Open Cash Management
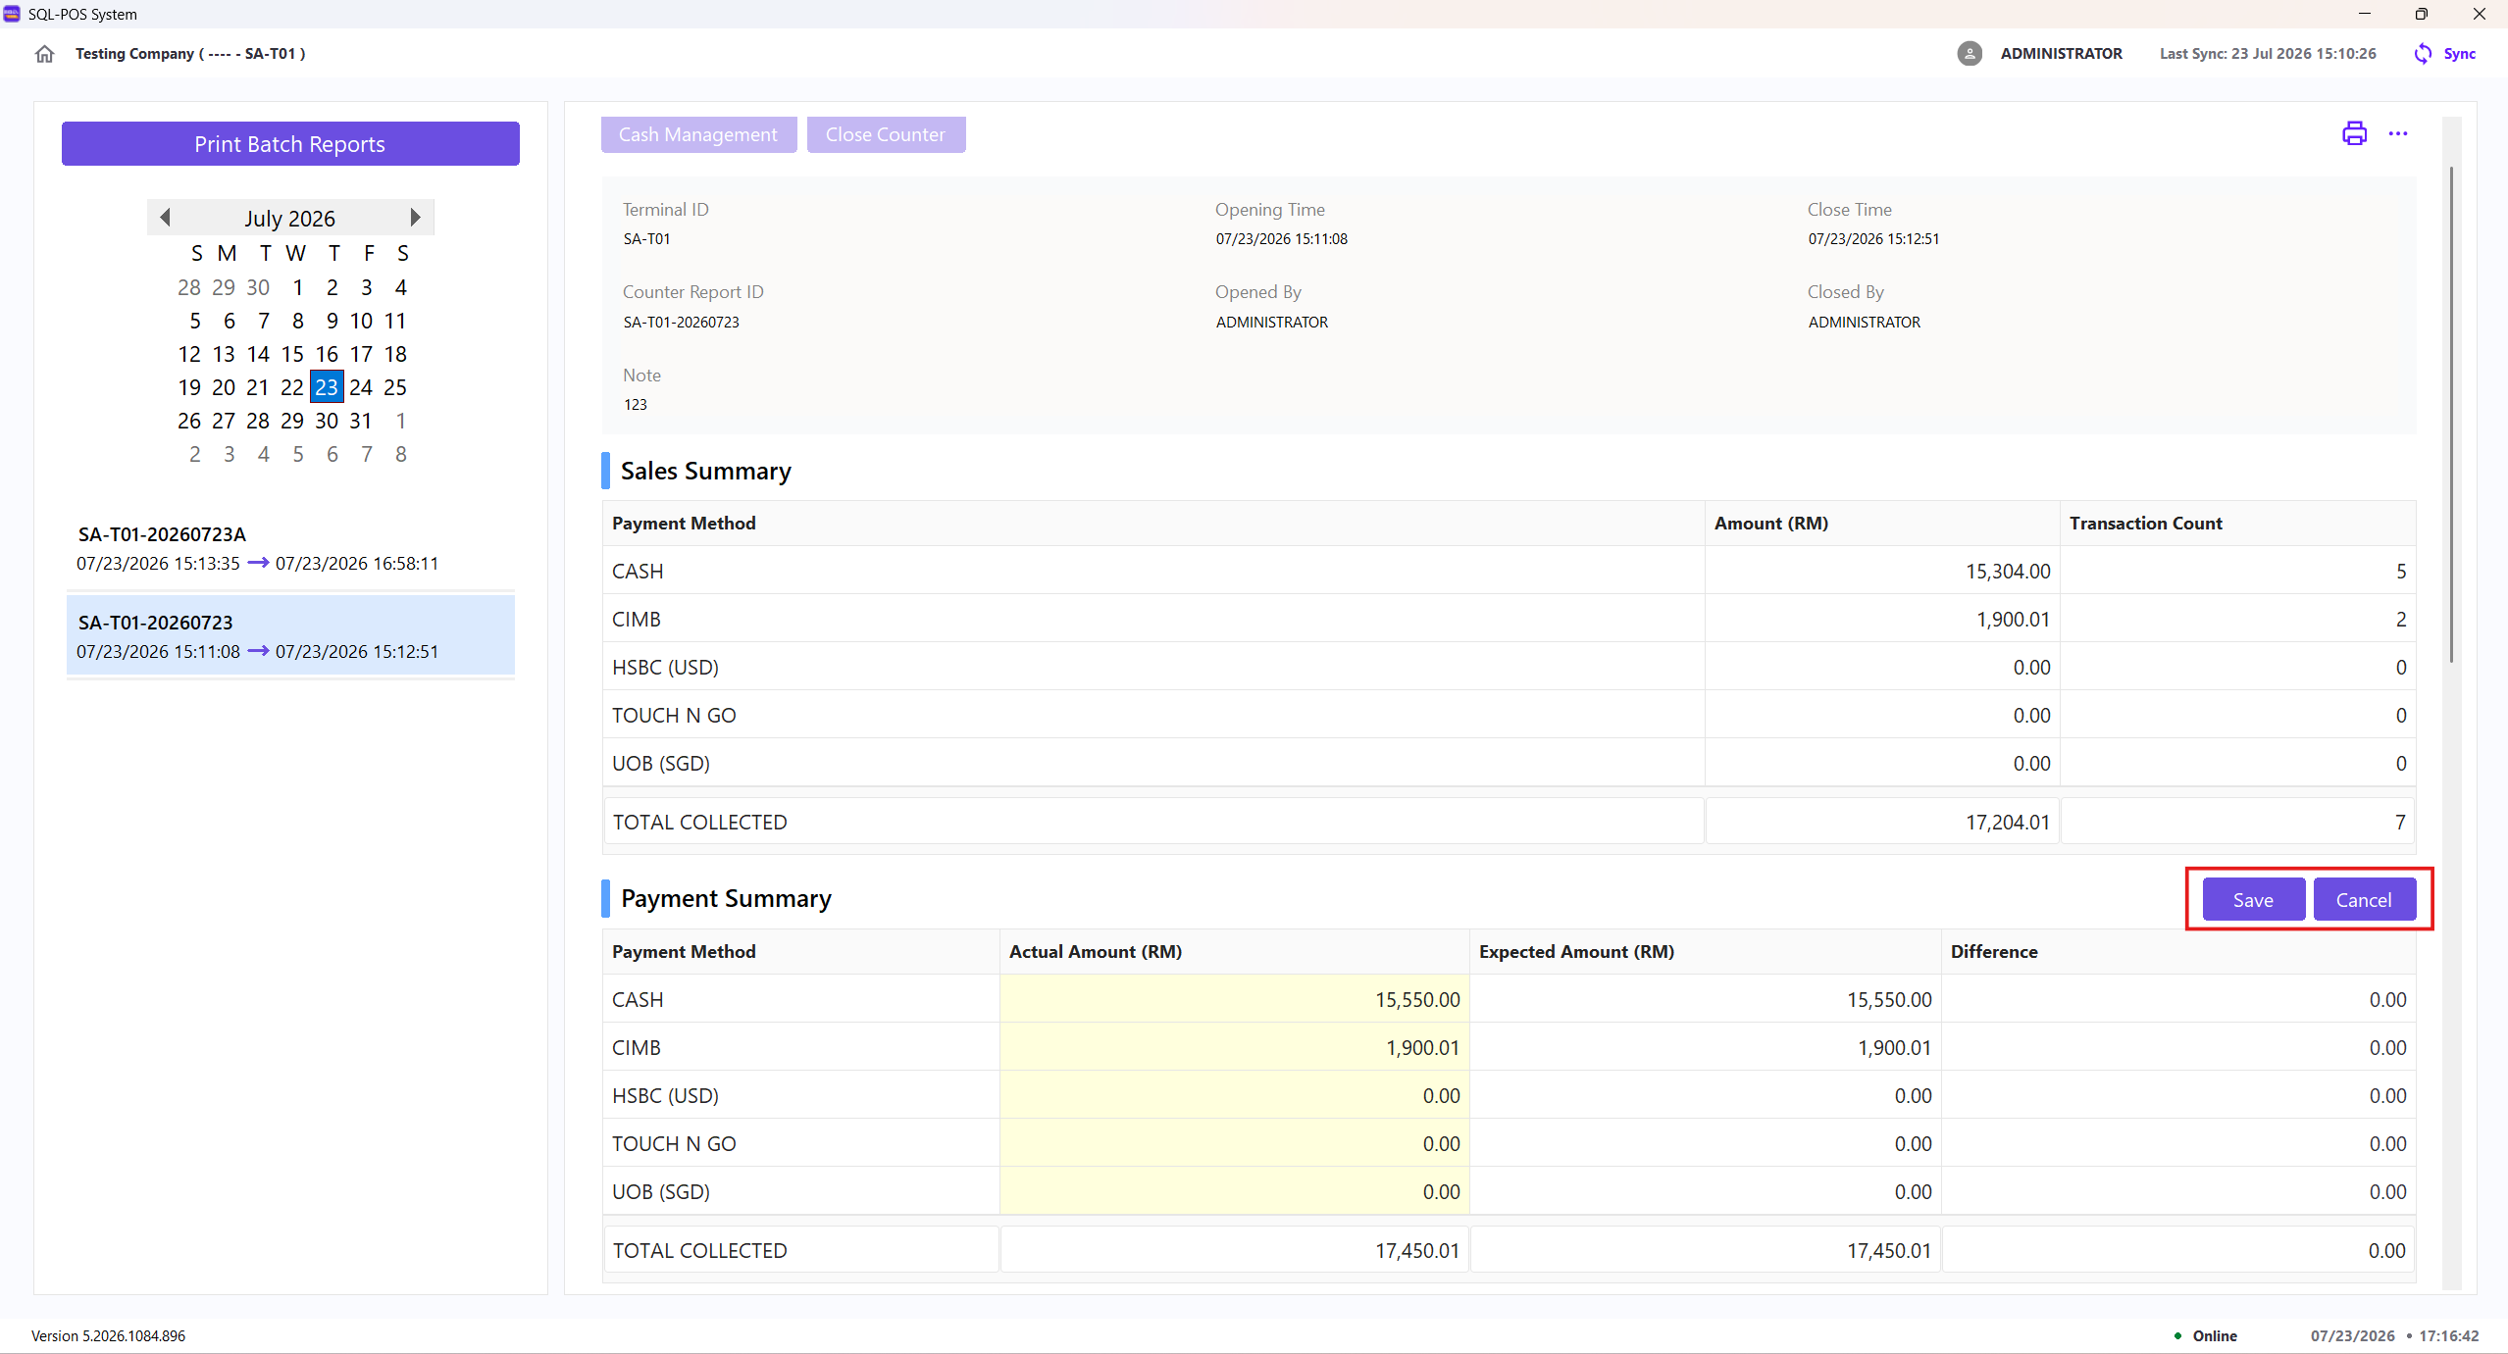This screenshot has width=2508, height=1354. 698,134
